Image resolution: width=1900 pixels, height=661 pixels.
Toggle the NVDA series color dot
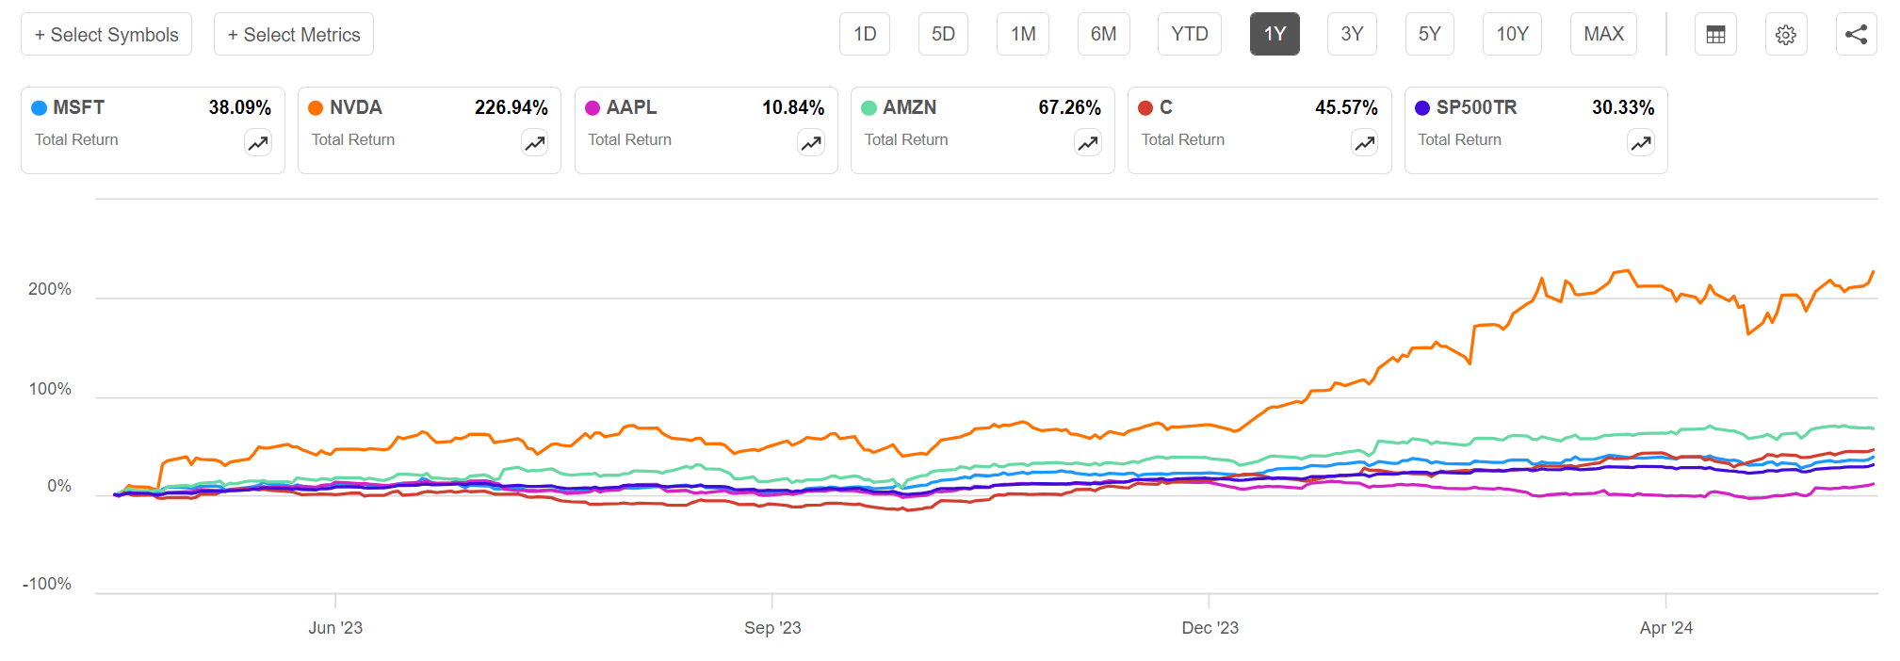point(315,107)
